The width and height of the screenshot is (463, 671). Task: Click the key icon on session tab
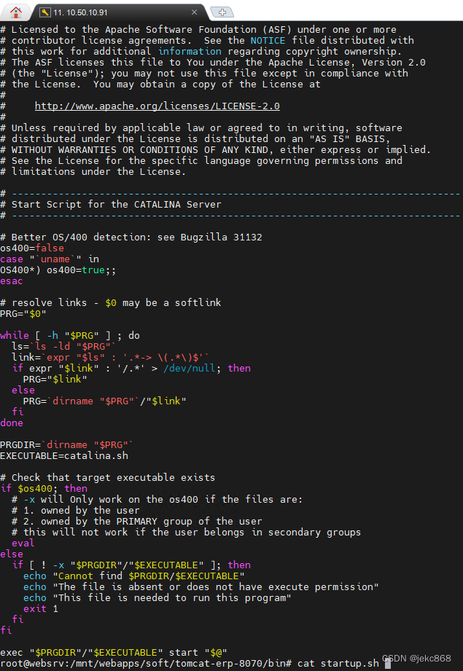45,12
